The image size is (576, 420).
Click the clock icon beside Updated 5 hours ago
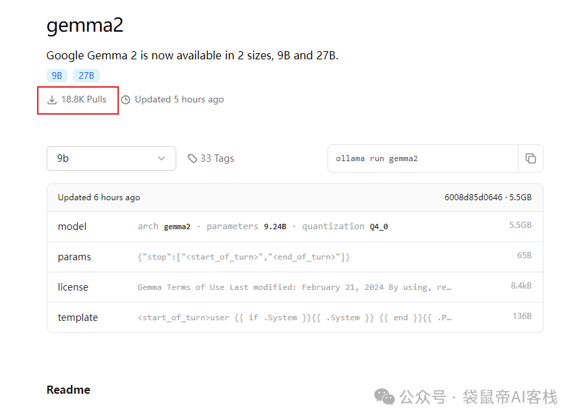(x=126, y=100)
